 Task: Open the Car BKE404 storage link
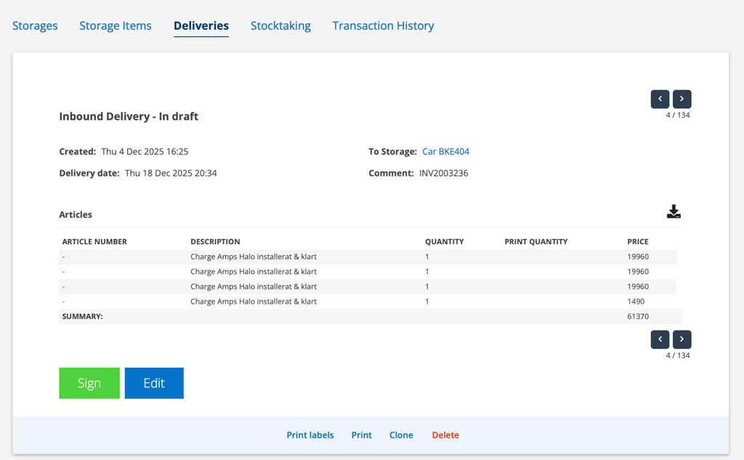(445, 152)
